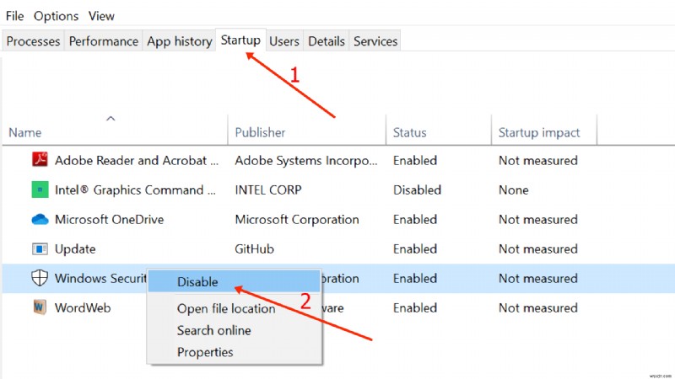Click the Enabled status of Microsoft OneDrive

(x=415, y=220)
